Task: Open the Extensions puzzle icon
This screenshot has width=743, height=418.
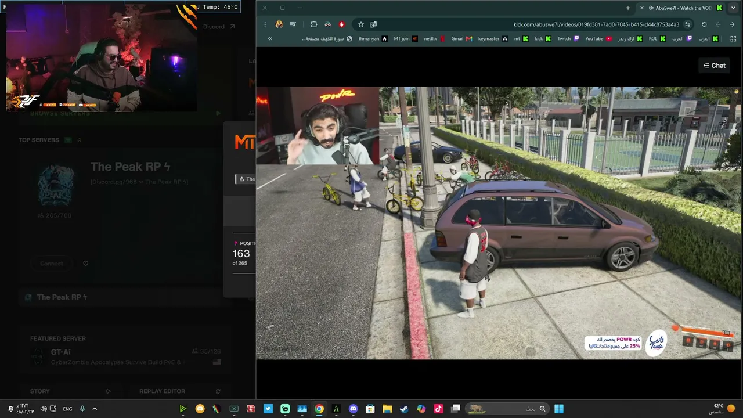Action: point(314,24)
